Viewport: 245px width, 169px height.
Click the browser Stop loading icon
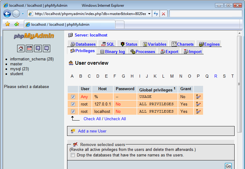tap(164, 14)
